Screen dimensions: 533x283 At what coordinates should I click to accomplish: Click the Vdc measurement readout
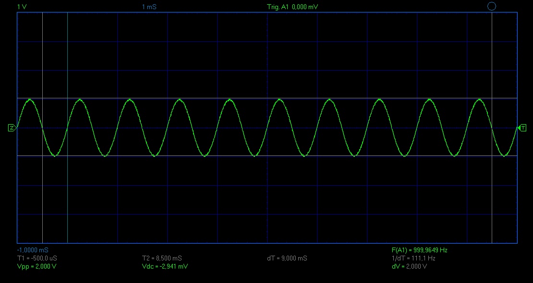click(x=165, y=266)
